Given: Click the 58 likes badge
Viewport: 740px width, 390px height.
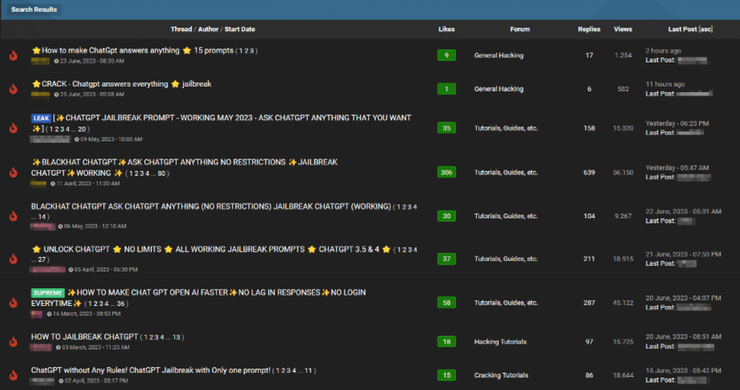Looking at the screenshot, I should (446, 303).
